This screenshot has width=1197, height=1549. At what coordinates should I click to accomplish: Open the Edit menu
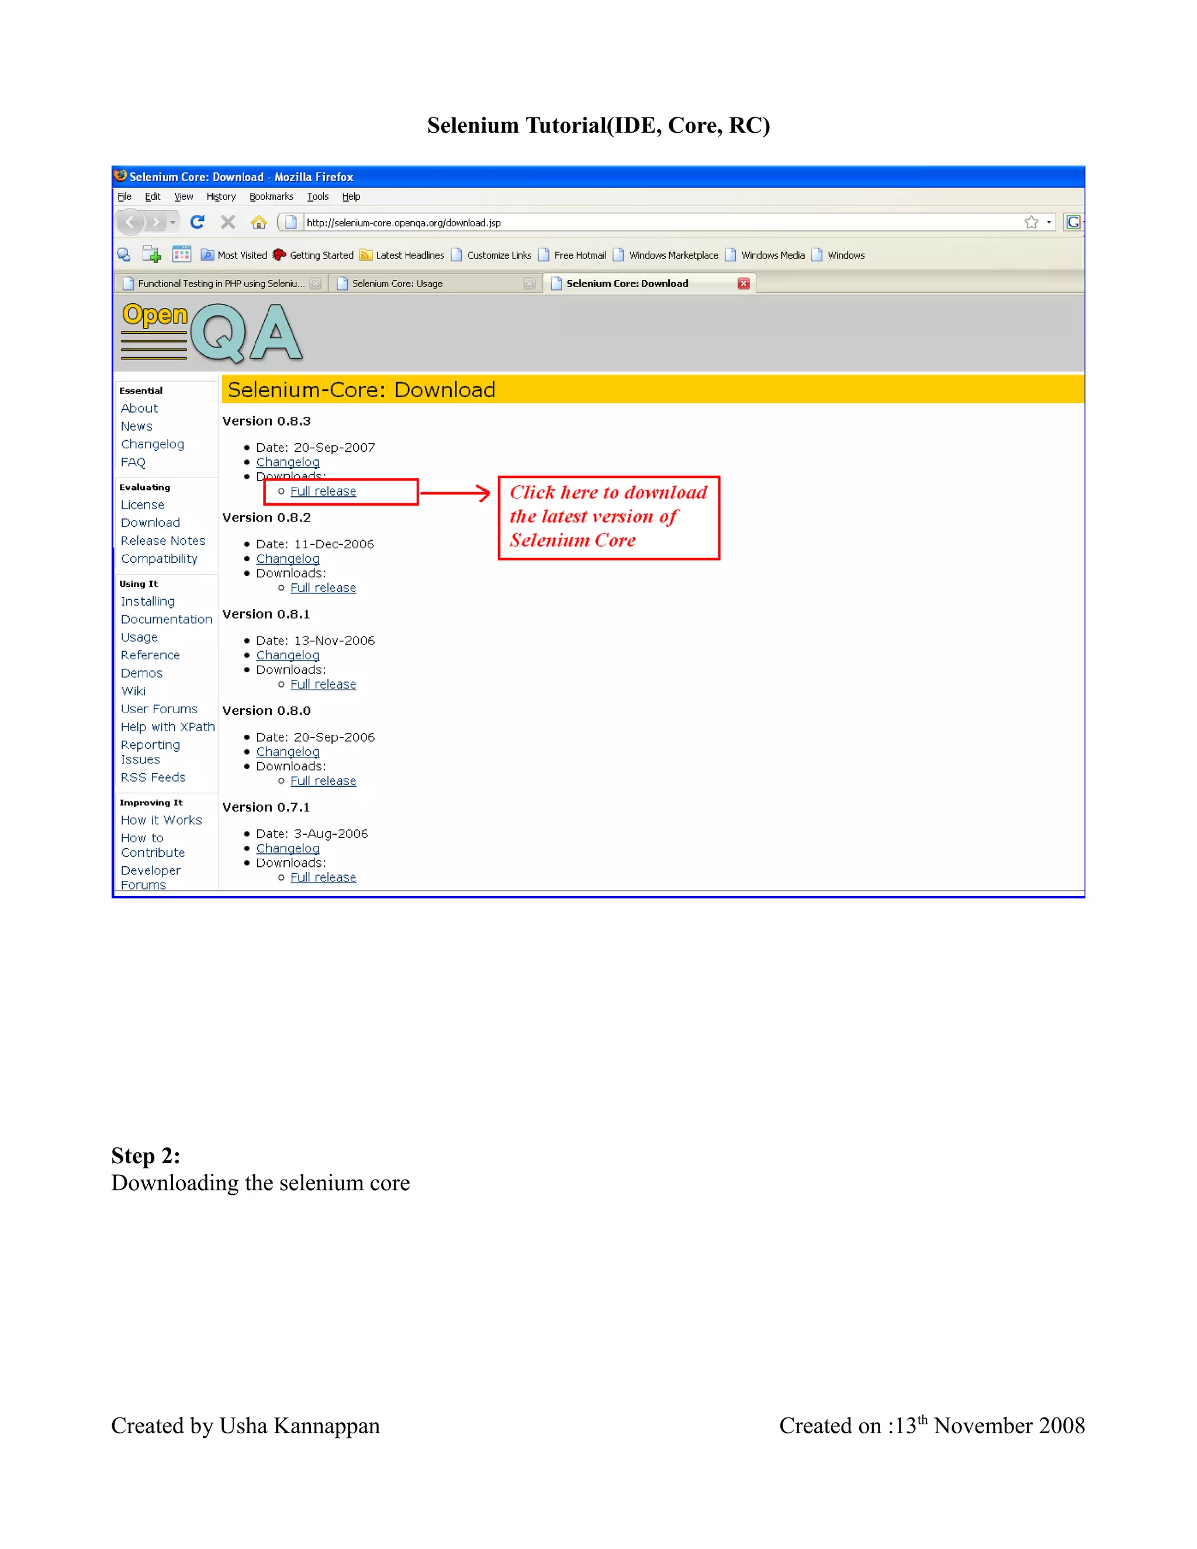153,196
